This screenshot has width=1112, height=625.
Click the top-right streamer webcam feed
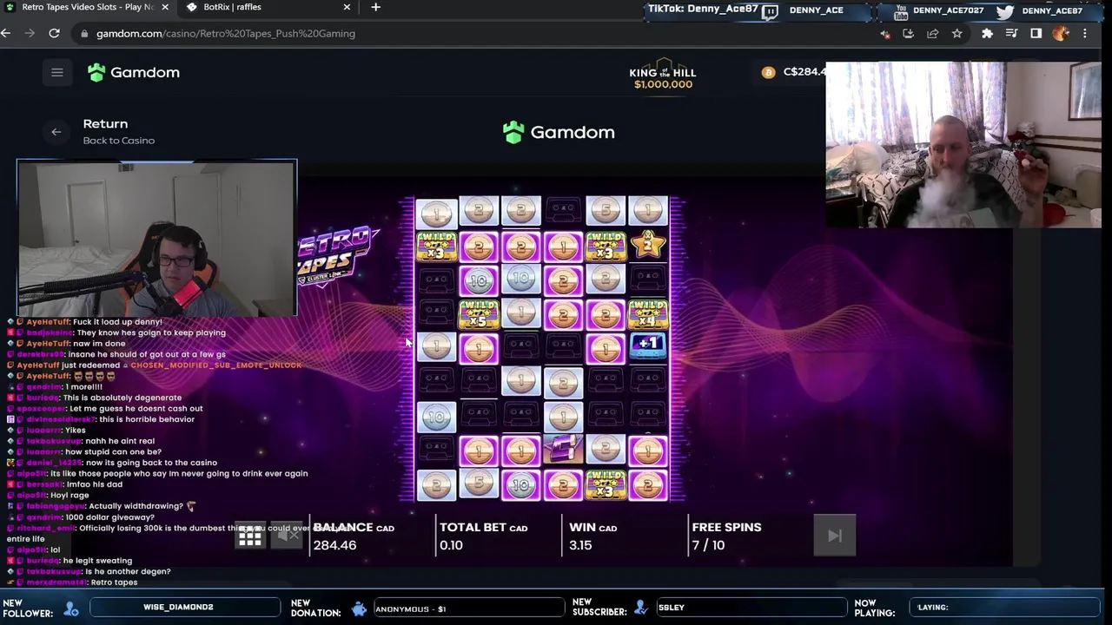tap(963, 145)
